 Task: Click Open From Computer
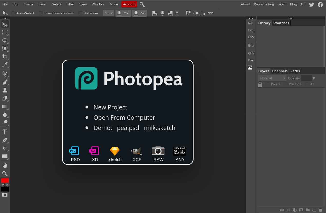coord(124,118)
